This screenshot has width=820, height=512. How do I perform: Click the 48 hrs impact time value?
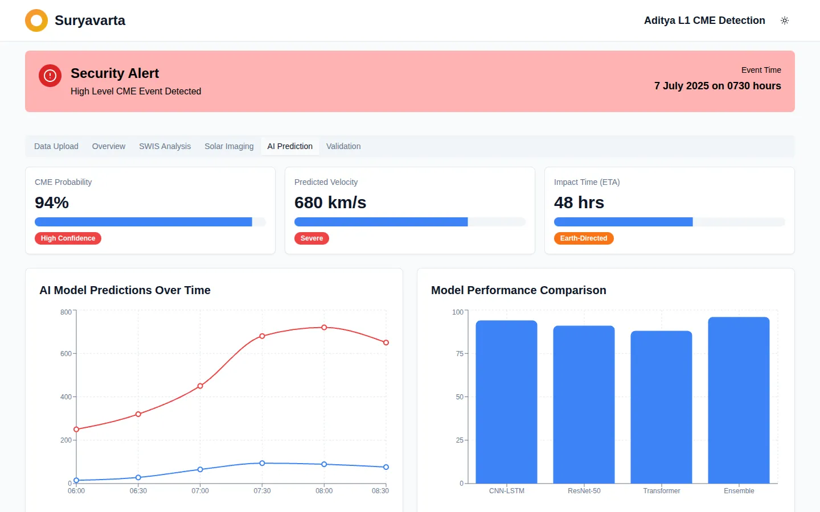579,203
